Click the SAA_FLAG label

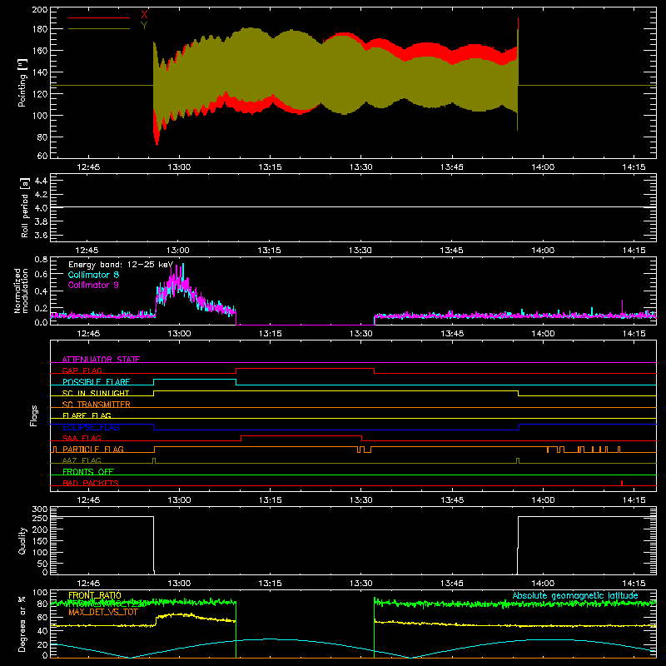click(82, 438)
